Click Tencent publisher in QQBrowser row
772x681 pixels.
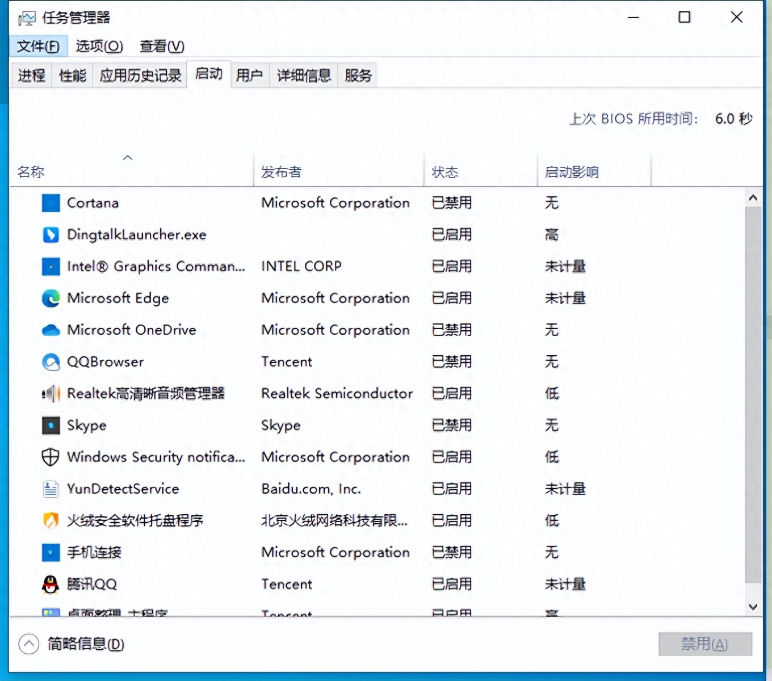pyautogui.click(x=287, y=361)
